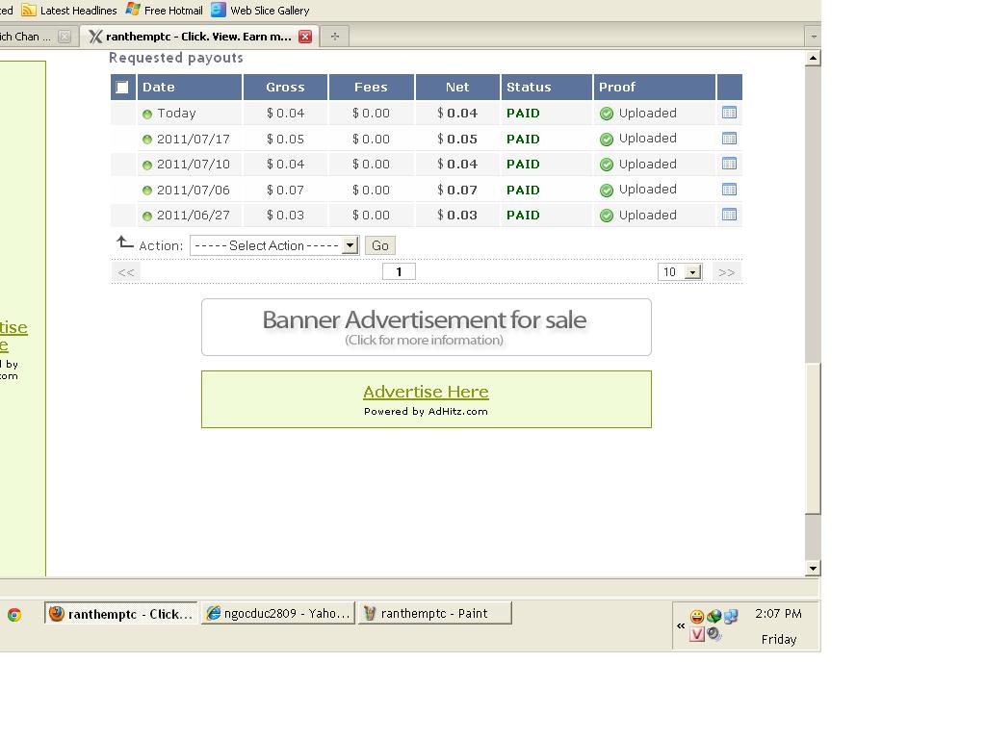
Task: Click green status dot beside 2011/07/17
Action: (147, 140)
